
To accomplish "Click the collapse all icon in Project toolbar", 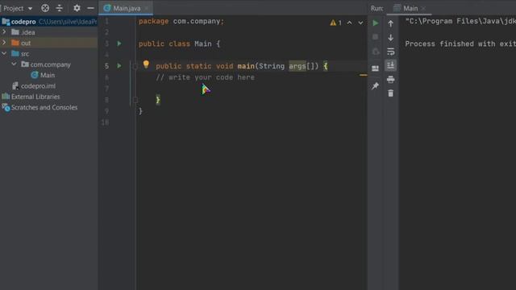I will 59,8.
